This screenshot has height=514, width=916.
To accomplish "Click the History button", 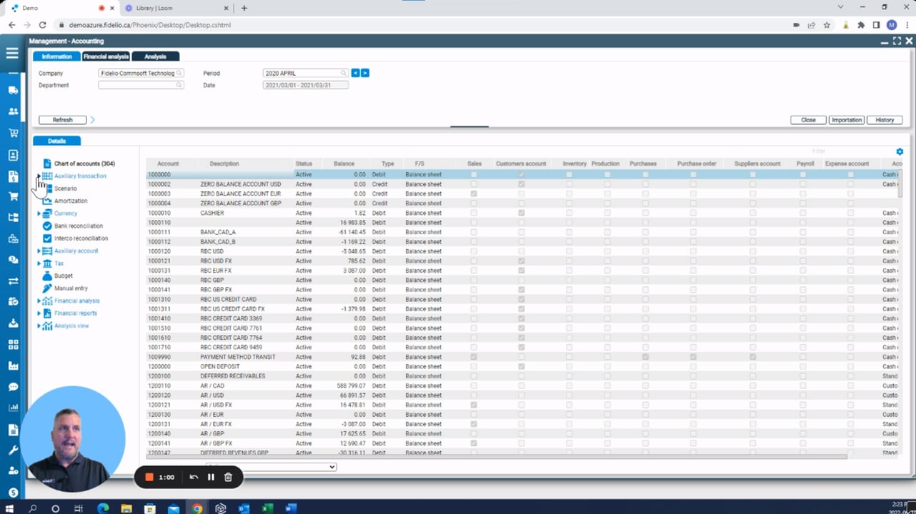I will point(885,120).
